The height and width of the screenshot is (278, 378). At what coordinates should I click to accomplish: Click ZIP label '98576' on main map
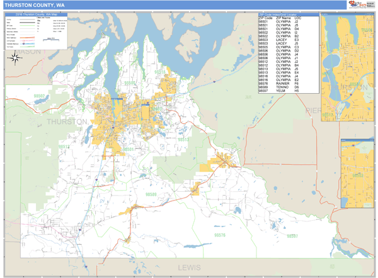(220, 235)
